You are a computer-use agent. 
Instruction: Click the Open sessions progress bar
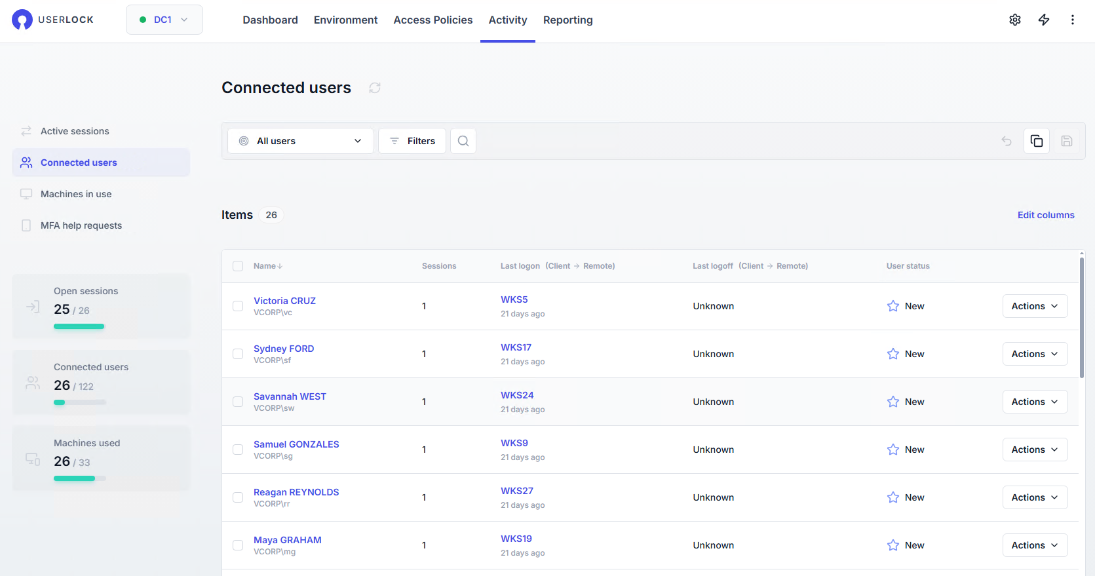coord(79,326)
